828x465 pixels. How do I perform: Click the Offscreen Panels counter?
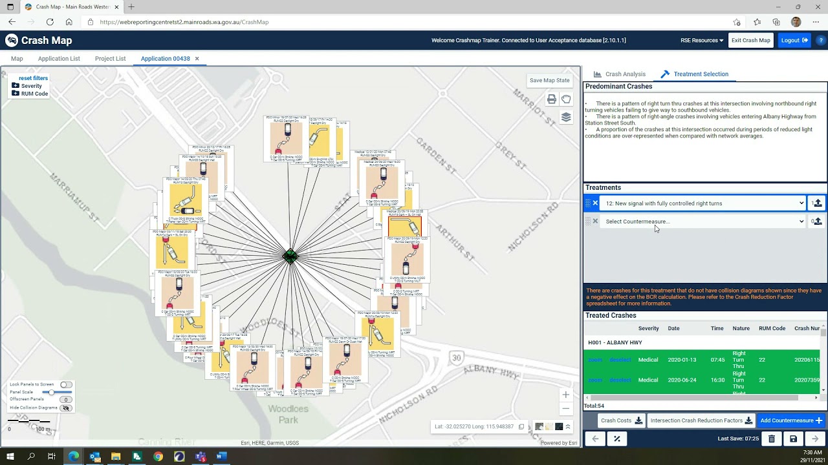(x=65, y=400)
